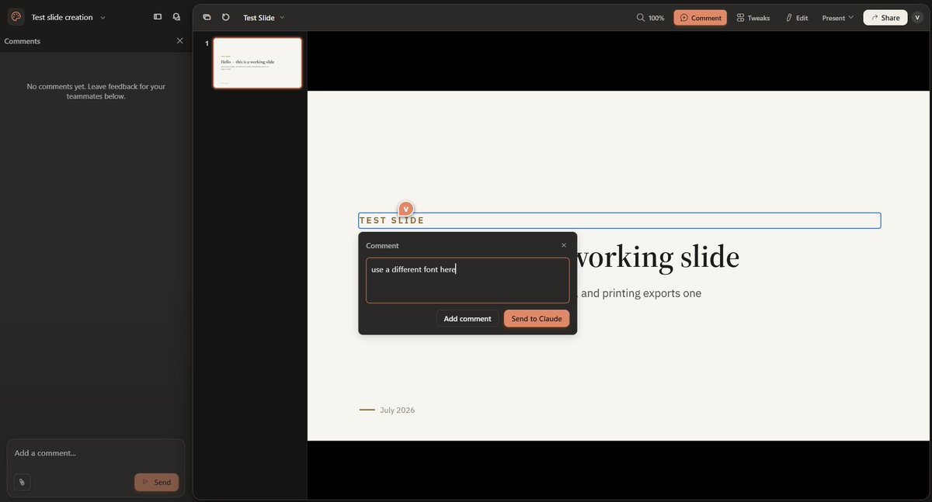
Task: Select the TEST SLIDE label text
Action: [x=392, y=220]
